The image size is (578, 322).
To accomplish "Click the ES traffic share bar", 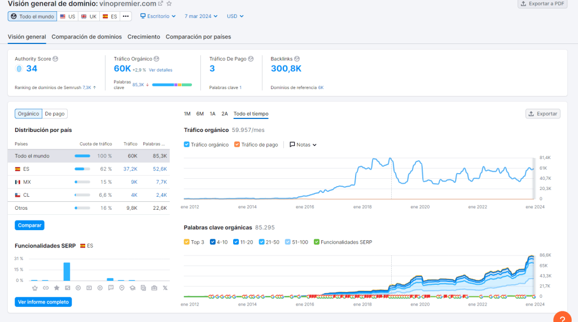I will click(82, 169).
